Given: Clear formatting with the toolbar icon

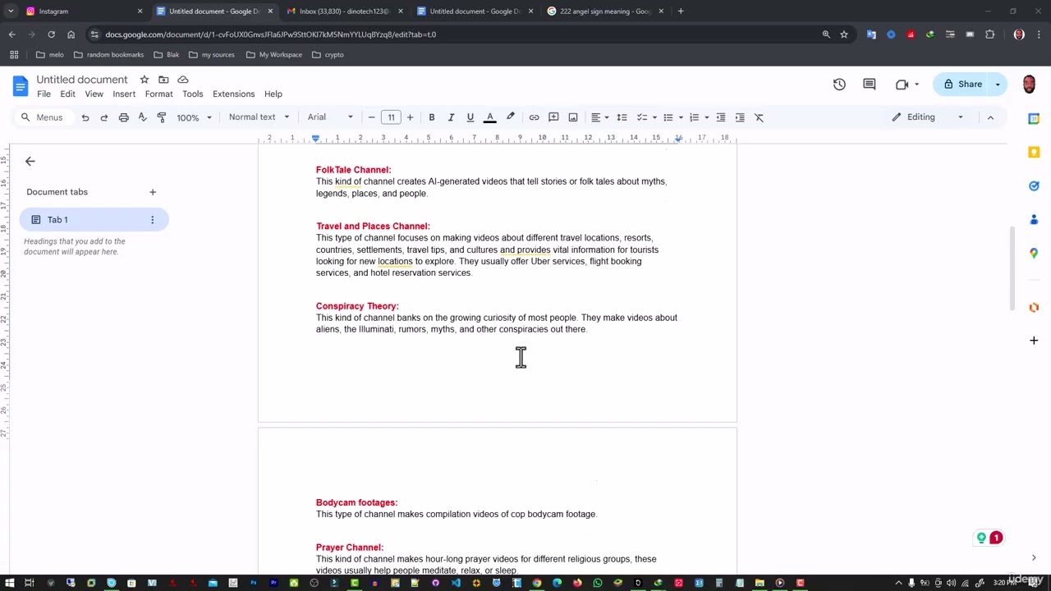Looking at the screenshot, I should pyautogui.click(x=759, y=117).
